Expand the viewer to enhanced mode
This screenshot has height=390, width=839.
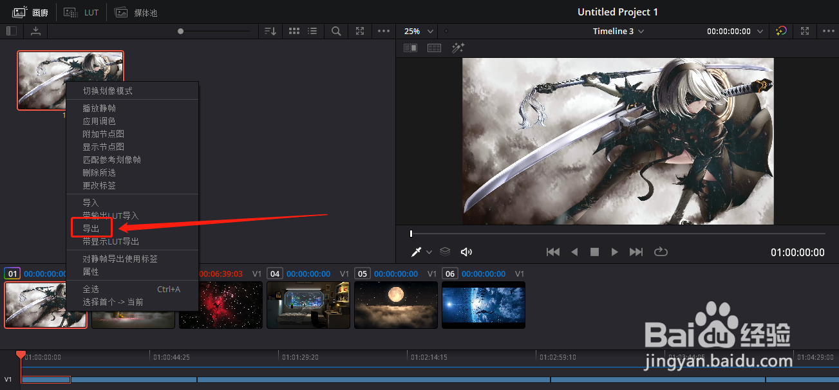[x=805, y=31]
